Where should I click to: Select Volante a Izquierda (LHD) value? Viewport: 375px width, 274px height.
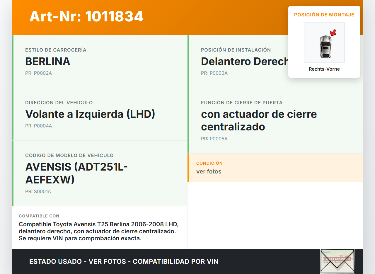[x=90, y=114]
